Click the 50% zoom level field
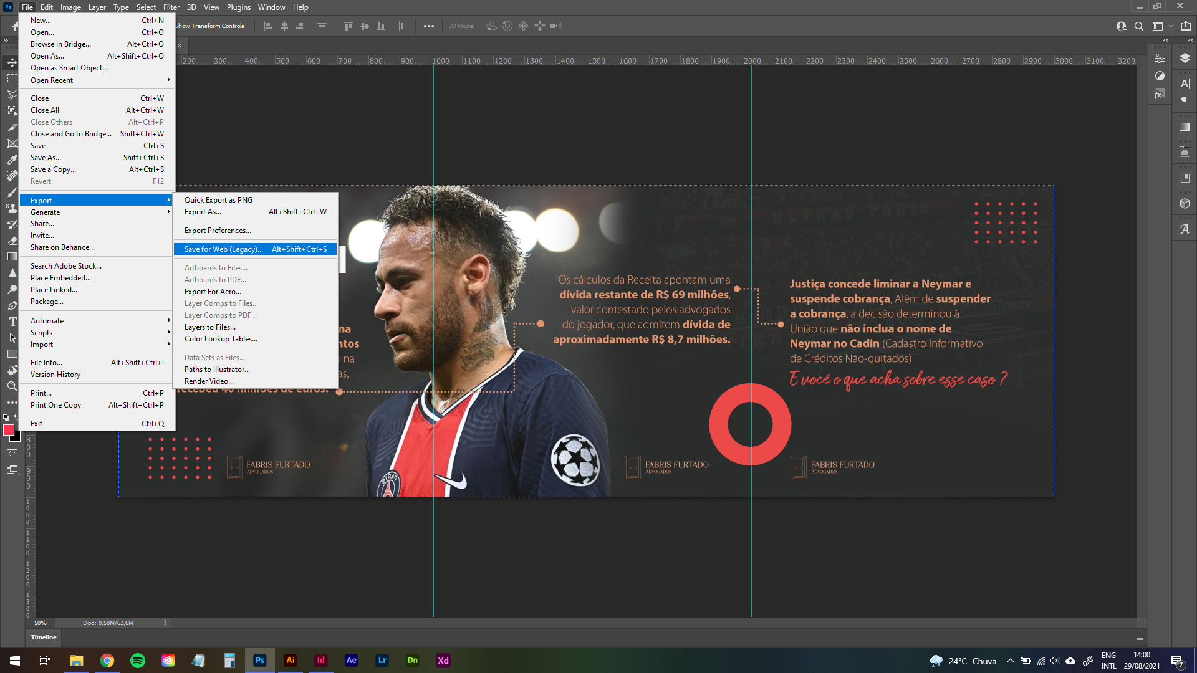Viewport: 1197px width, 673px height. pos(40,623)
